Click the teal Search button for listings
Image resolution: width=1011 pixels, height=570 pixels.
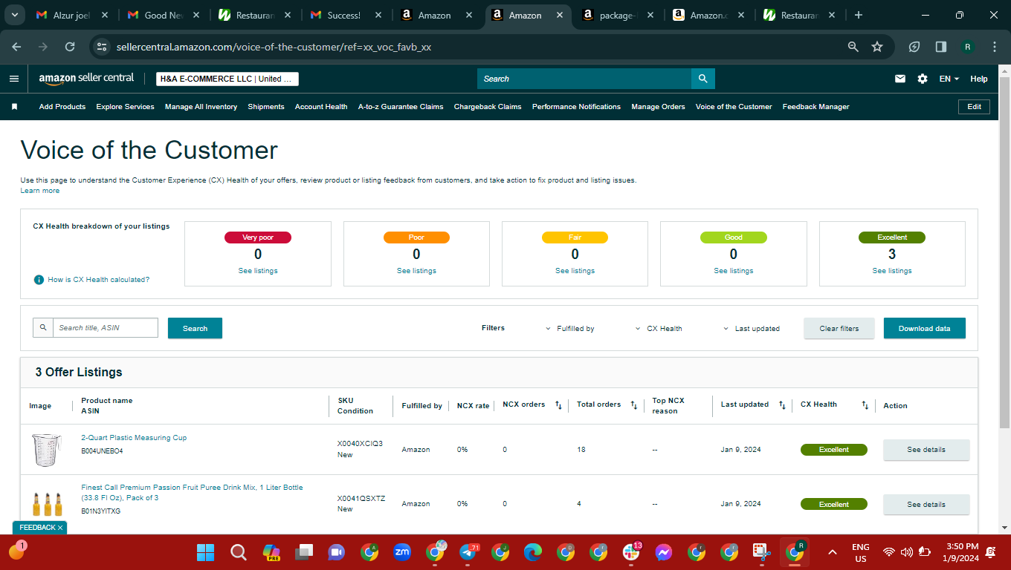point(195,328)
